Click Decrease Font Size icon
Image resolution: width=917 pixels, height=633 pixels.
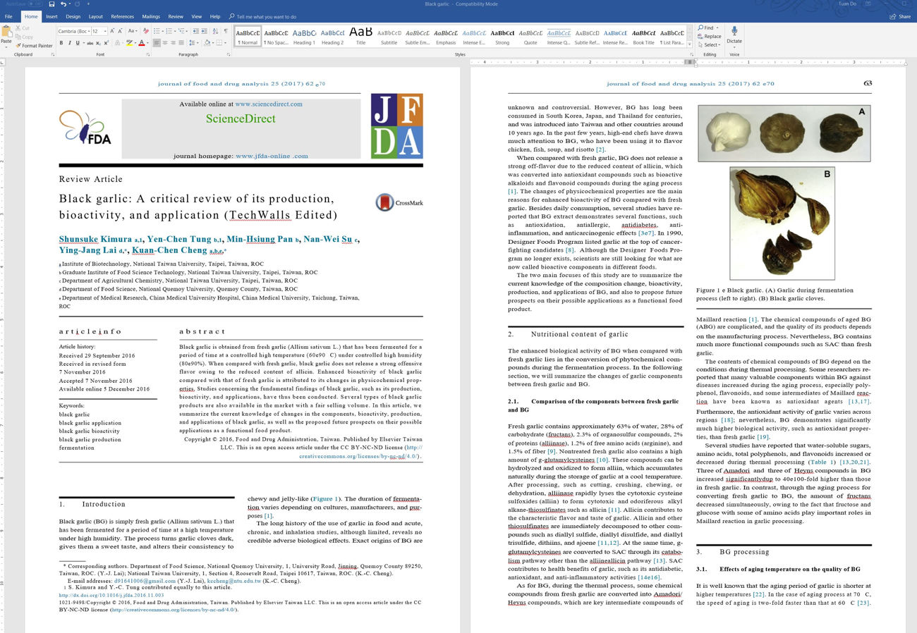coord(120,31)
